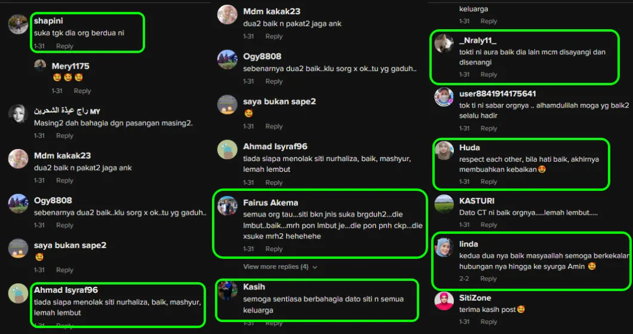
Task: Reply to Huda's comment
Action: (488, 182)
